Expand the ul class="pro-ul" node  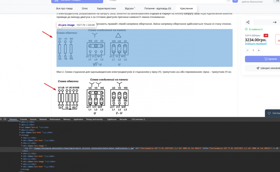tap(20, 127)
